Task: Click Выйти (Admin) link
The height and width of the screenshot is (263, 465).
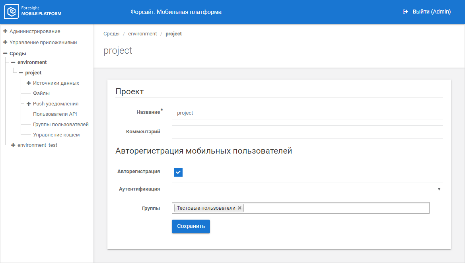Action: click(x=431, y=12)
